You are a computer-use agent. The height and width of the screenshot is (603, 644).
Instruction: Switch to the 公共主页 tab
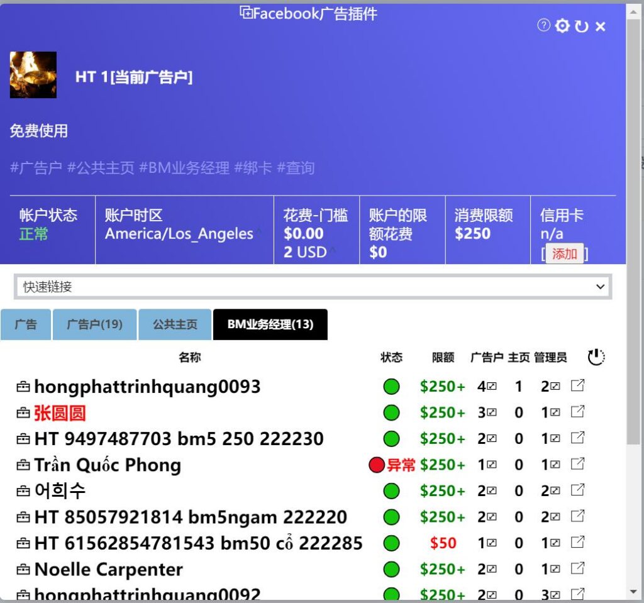tap(175, 324)
